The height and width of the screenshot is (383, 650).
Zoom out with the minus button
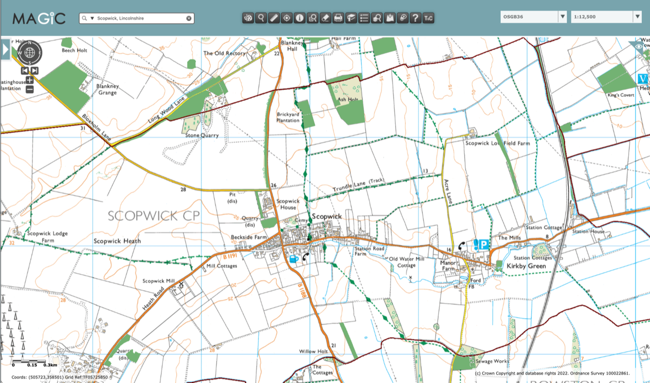pyautogui.click(x=30, y=89)
